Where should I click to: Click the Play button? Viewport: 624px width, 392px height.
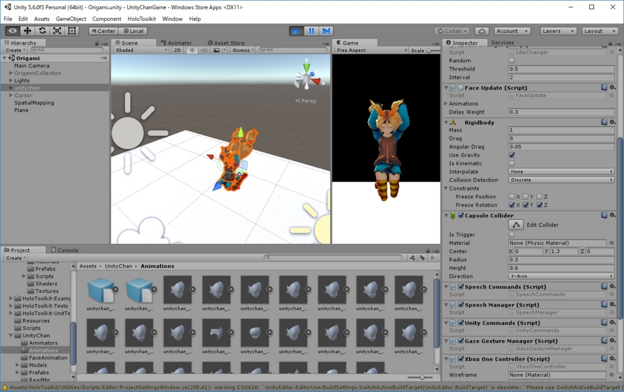[296, 31]
